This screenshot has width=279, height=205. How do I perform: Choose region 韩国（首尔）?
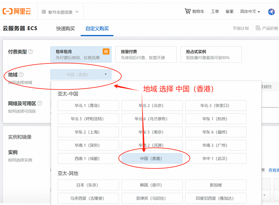coord(152,185)
